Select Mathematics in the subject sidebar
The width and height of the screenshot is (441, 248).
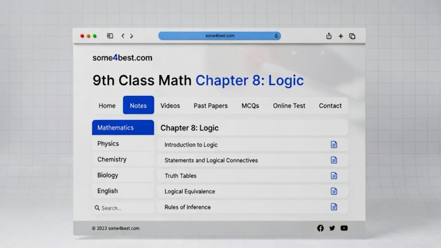[x=123, y=127]
